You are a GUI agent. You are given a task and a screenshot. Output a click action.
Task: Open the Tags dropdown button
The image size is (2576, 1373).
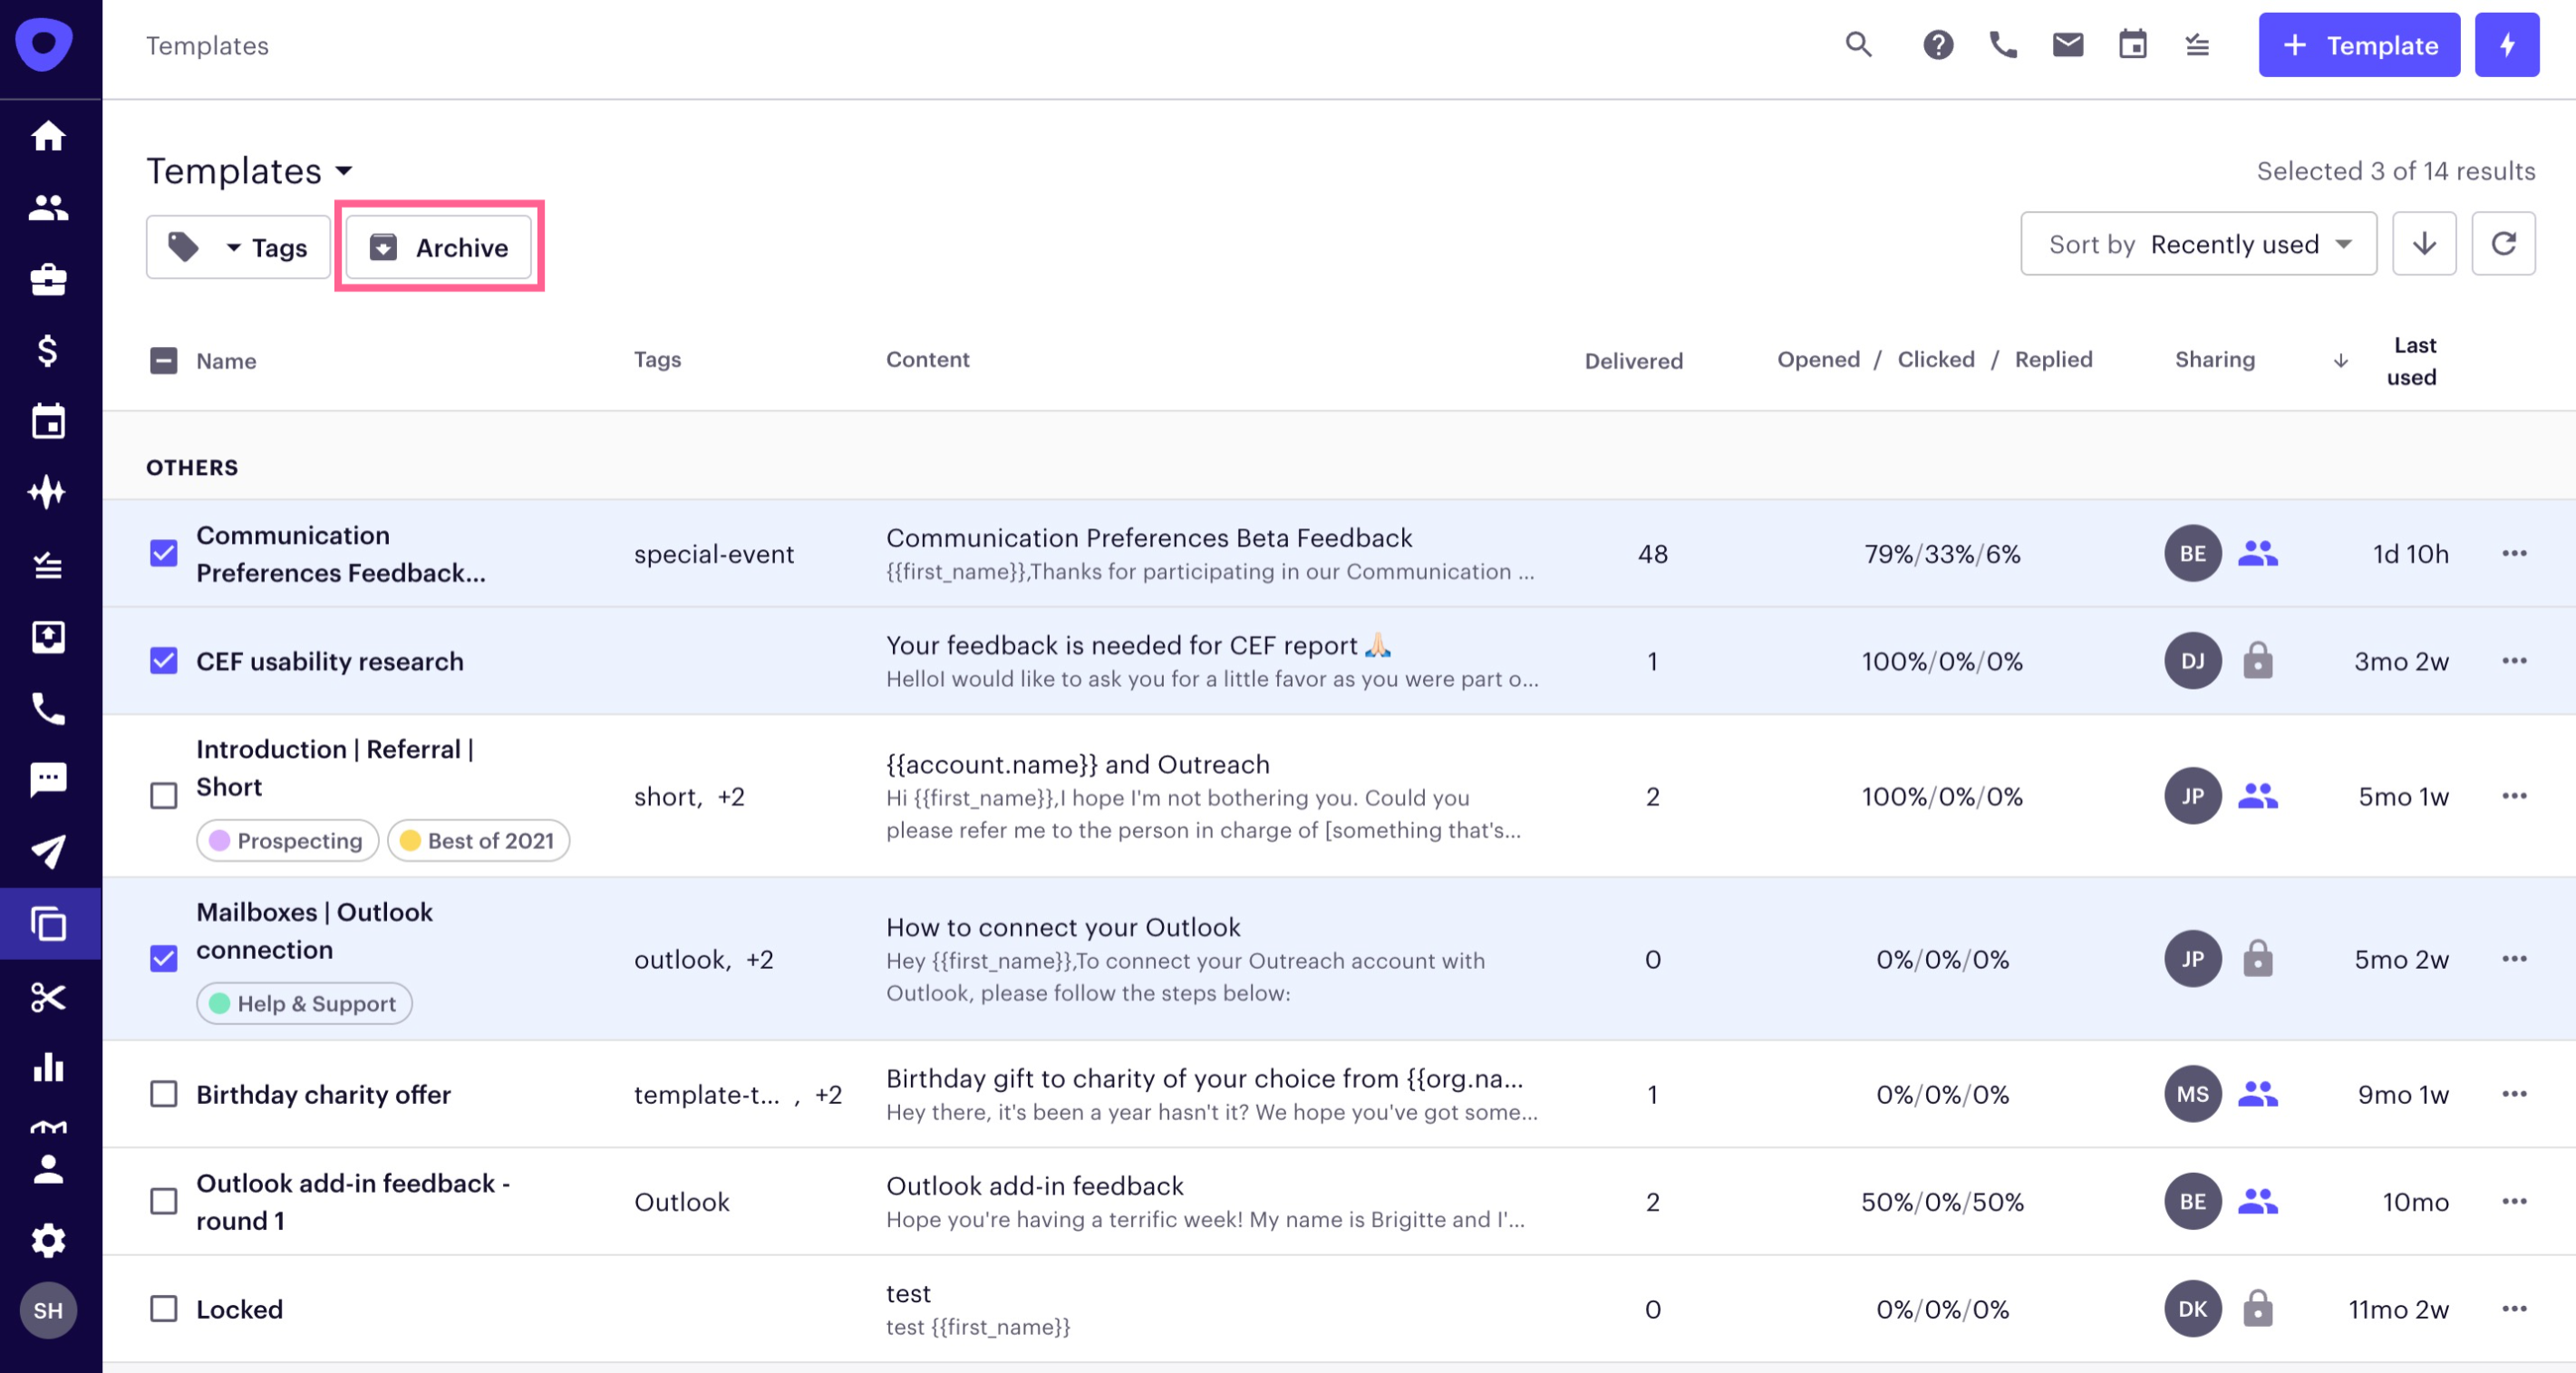point(238,247)
